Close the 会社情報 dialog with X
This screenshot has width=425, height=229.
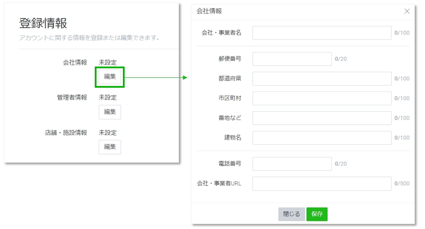pyautogui.click(x=406, y=11)
